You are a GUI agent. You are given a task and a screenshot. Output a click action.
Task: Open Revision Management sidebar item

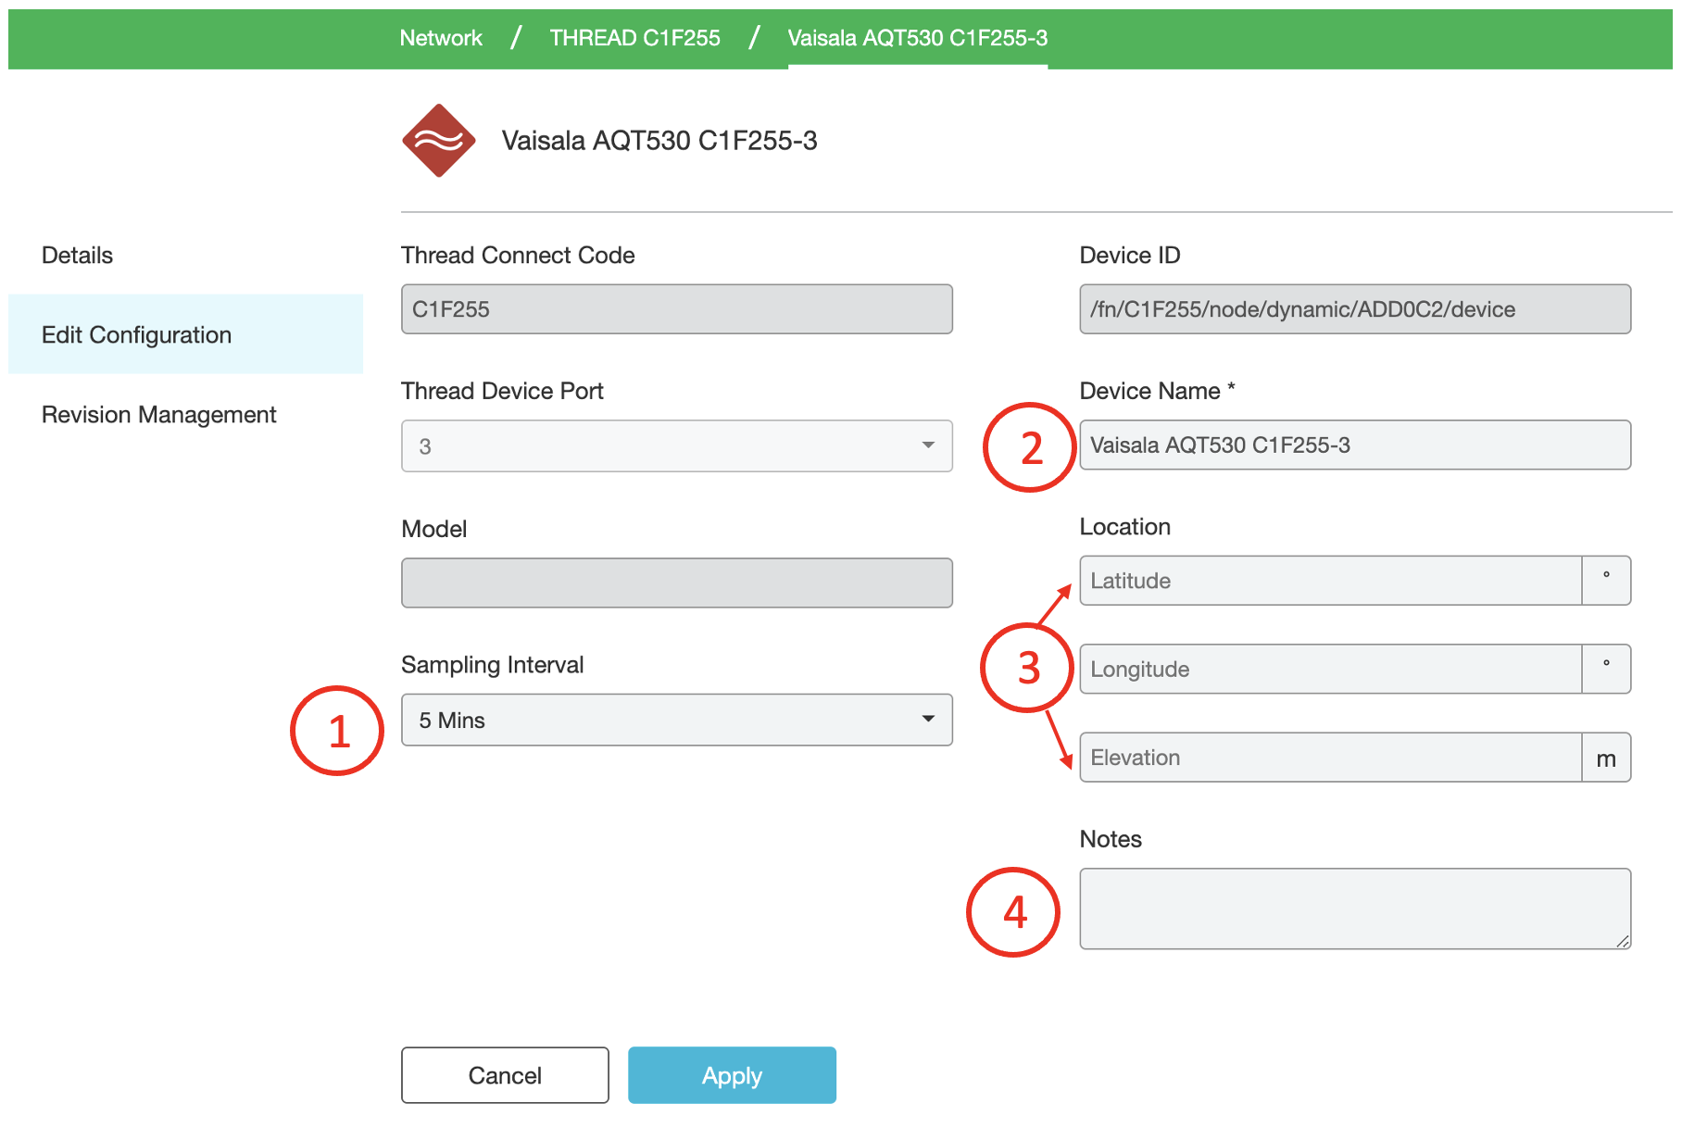pyautogui.click(x=159, y=415)
